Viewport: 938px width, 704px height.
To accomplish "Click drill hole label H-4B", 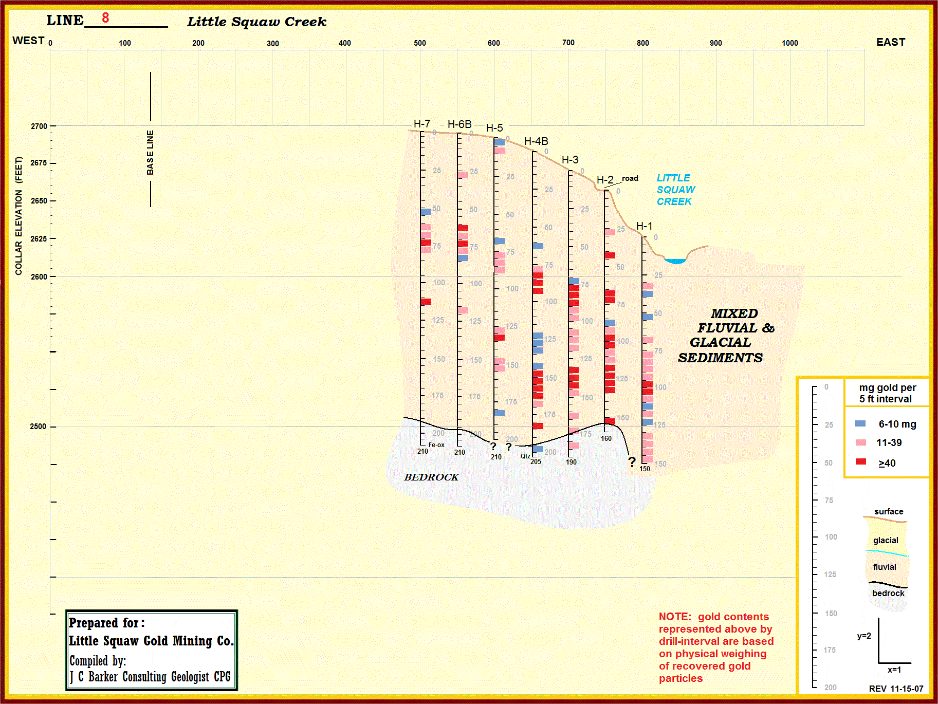I will point(536,141).
